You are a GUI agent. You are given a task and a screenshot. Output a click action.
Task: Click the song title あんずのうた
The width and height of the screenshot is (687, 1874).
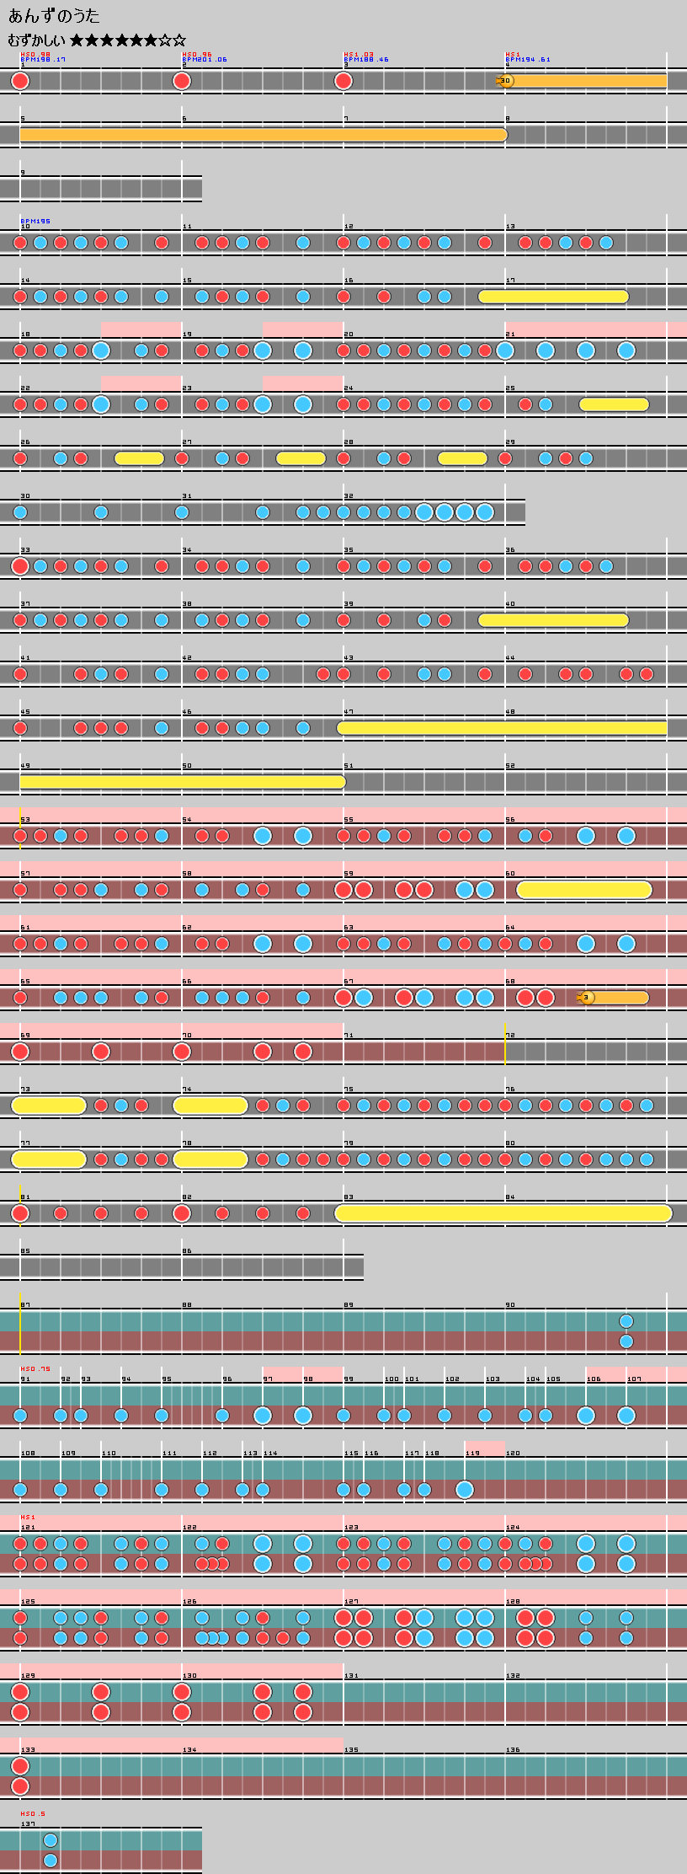(x=54, y=16)
